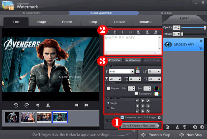Switch to the Resize tab
The height and width of the screenshot is (139, 207).
(x=119, y=22)
